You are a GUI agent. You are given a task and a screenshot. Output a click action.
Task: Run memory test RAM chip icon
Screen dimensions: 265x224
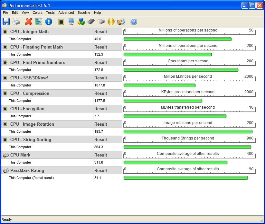[x=91, y=22]
